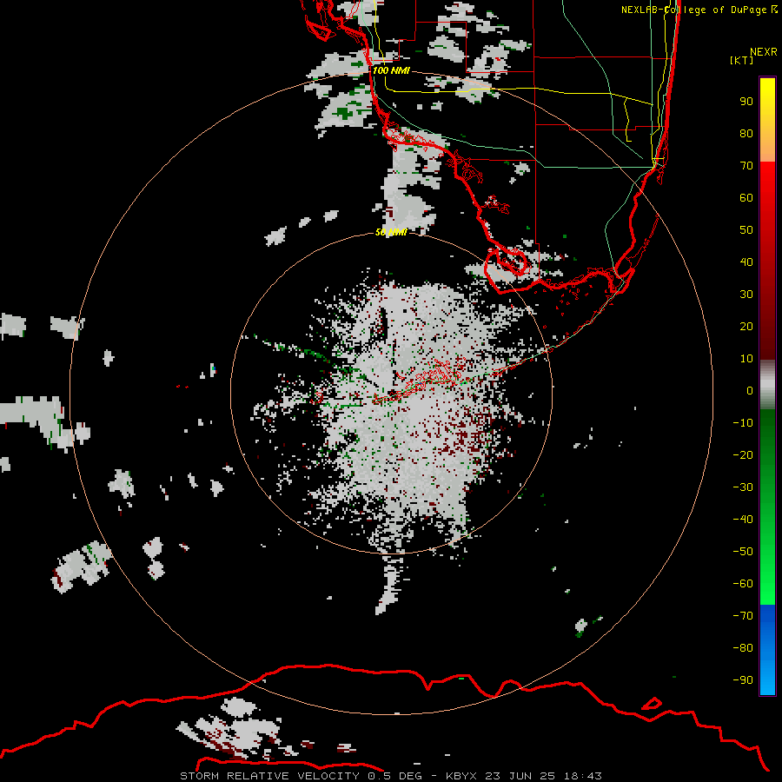This screenshot has height=782, width=782.
Task: Select the 70 value on velocity scale
Action: 746,166
